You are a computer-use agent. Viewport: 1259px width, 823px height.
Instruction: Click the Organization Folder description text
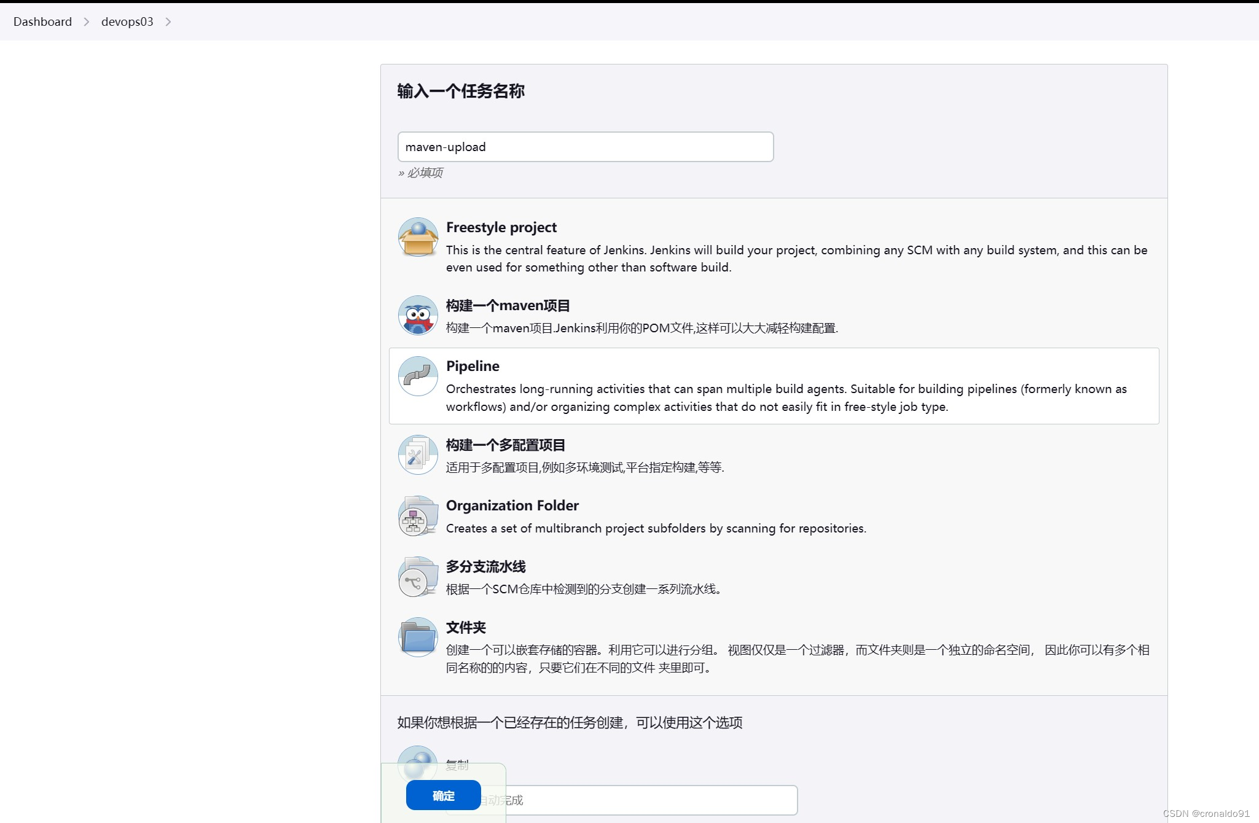656,528
